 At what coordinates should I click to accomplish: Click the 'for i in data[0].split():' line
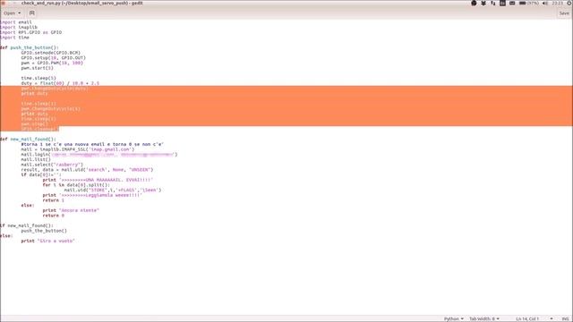click(76, 185)
